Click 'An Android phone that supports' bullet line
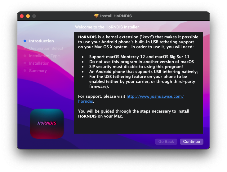The height and width of the screenshot is (172, 227). tap(144, 72)
